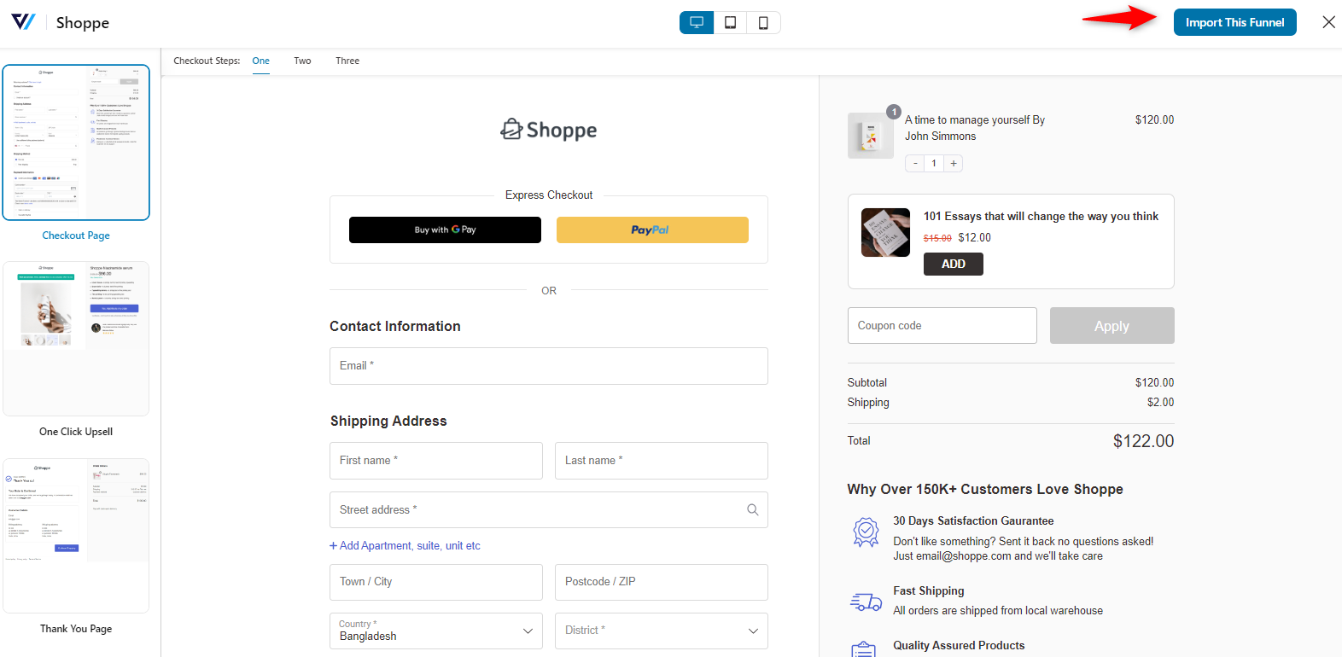Click the Import This Funnel button
The image size is (1342, 657).
pos(1234,22)
